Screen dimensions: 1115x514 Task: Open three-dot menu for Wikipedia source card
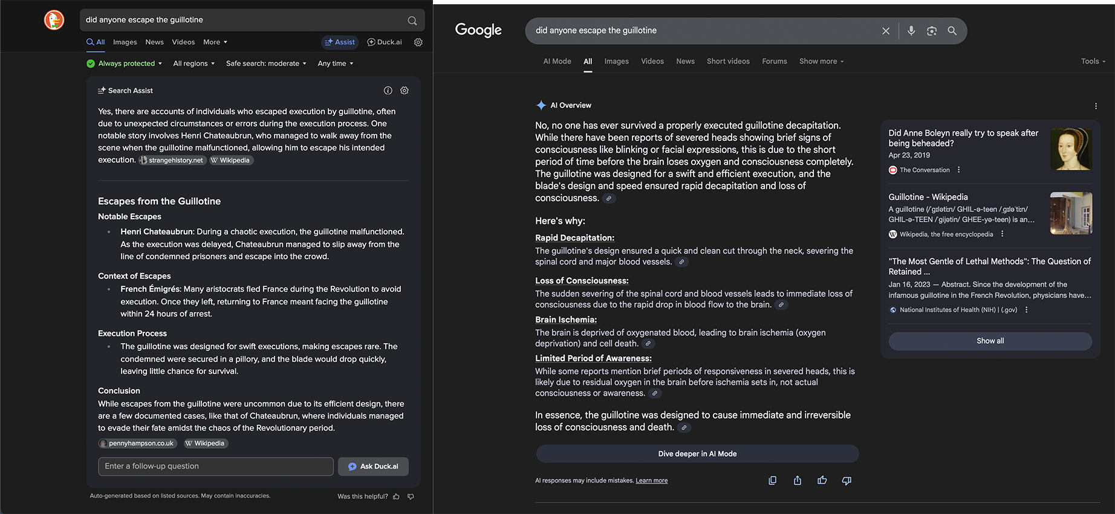[1002, 234]
